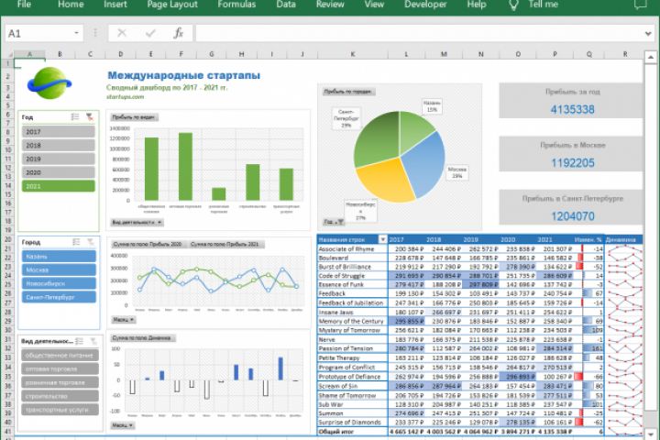The height and width of the screenshot is (440, 660).
Task: Open the comments icon in ribbon corner
Action: coord(640,5)
